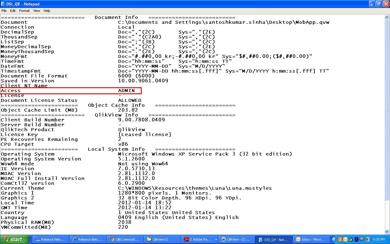Click the Language 0409 English value

point(178,217)
